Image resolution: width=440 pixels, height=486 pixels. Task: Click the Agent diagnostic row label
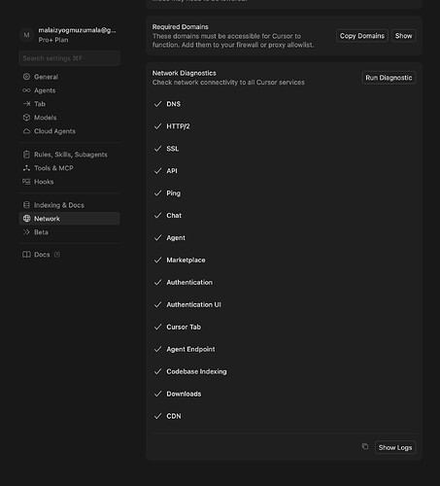coord(176,238)
